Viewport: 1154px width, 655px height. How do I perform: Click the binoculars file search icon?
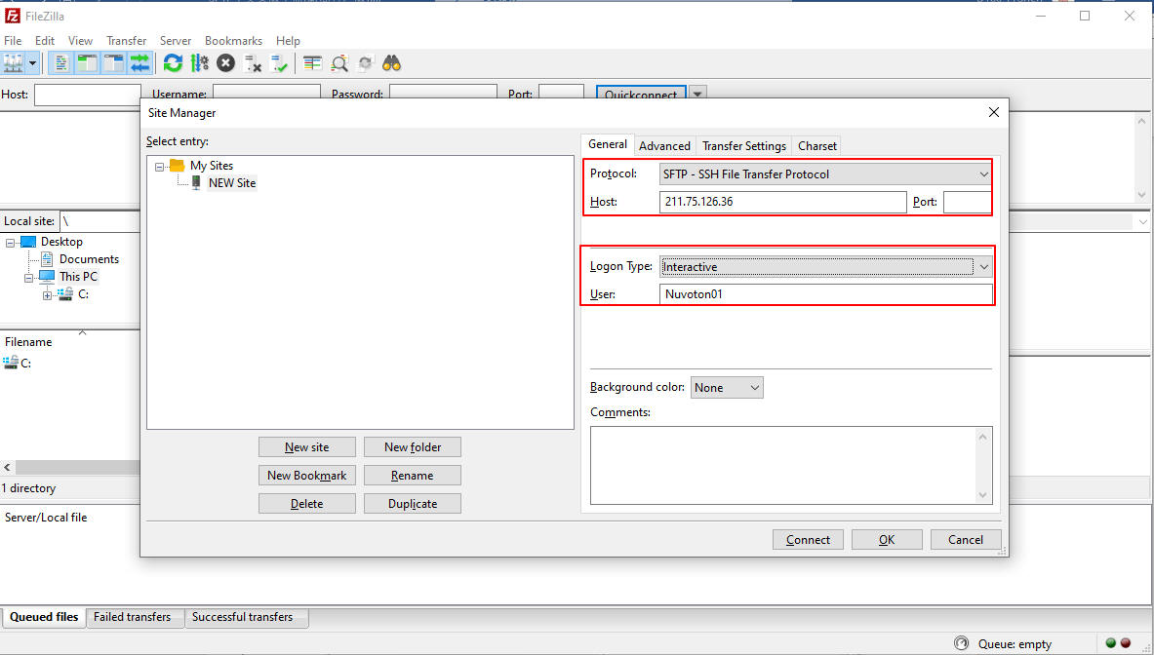(x=392, y=63)
